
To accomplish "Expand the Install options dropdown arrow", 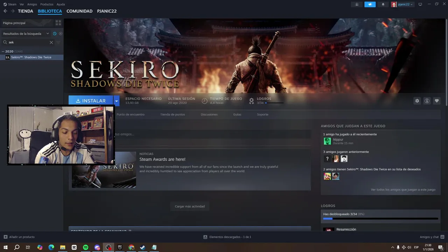I will click(x=117, y=101).
